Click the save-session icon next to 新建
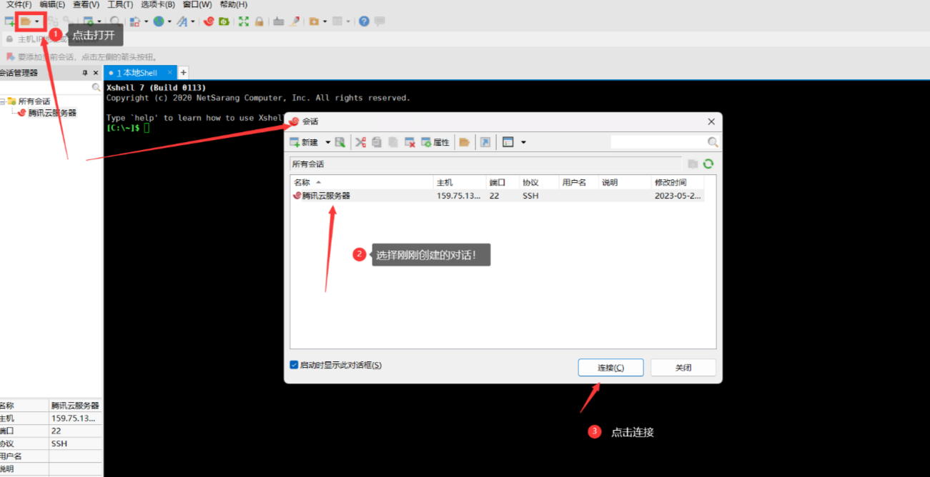This screenshot has width=930, height=477. coord(340,142)
